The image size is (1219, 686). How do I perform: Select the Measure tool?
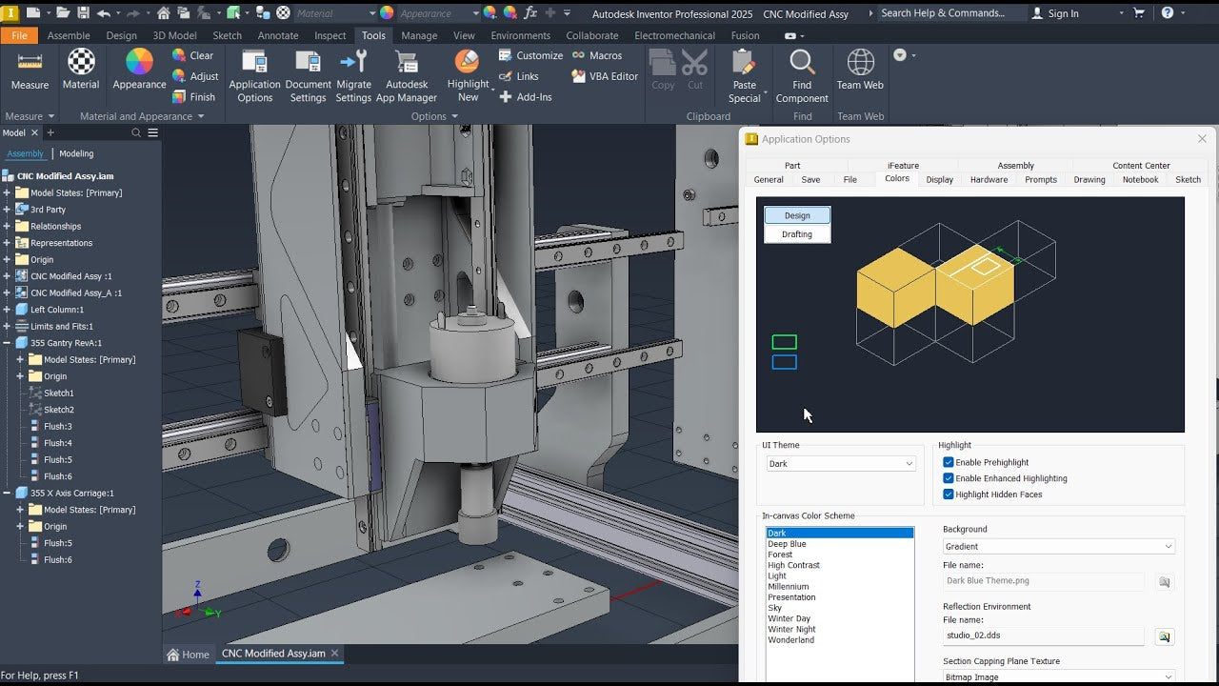click(29, 71)
